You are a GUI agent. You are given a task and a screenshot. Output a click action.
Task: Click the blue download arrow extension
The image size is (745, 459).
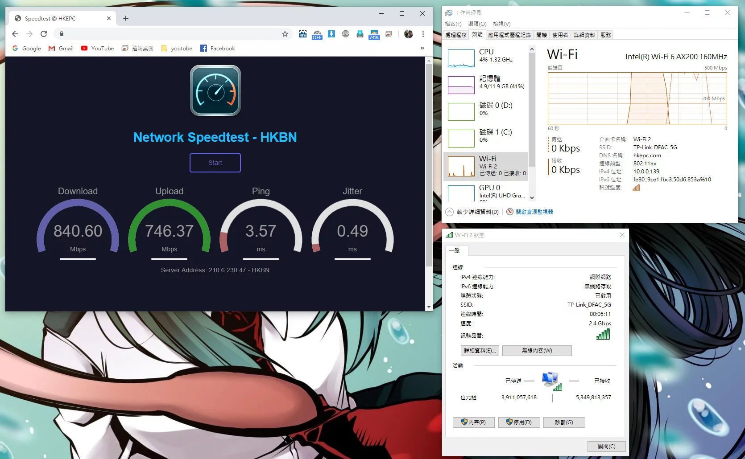(331, 34)
